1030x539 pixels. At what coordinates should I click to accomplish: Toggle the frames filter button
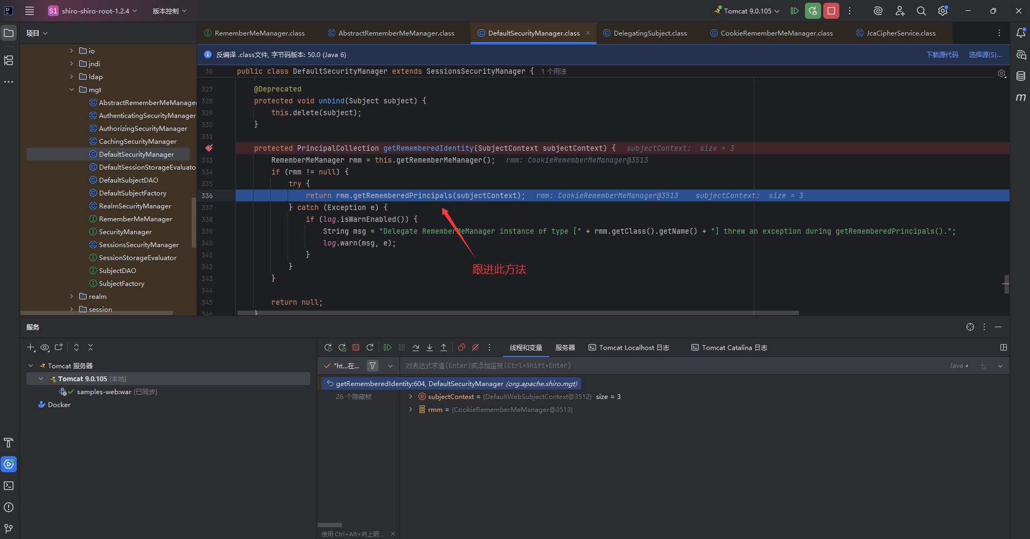373,366
